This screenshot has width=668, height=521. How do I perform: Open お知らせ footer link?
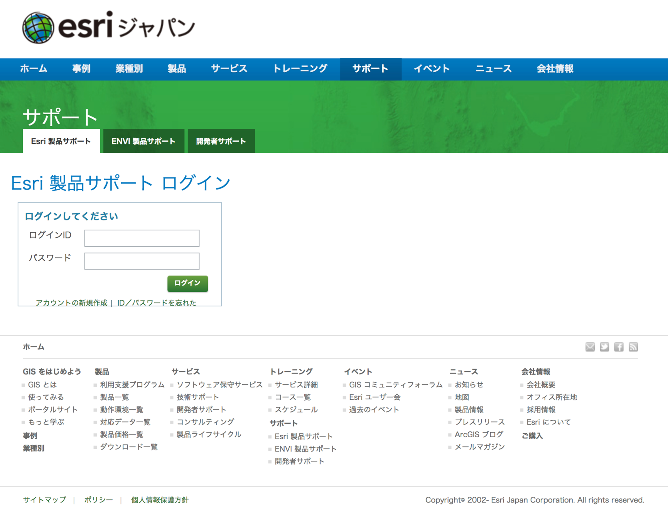469,385
